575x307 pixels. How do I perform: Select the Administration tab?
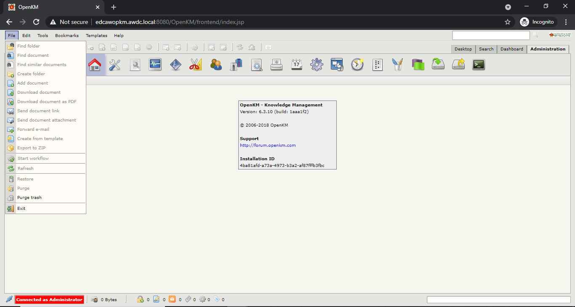(548, 49)
